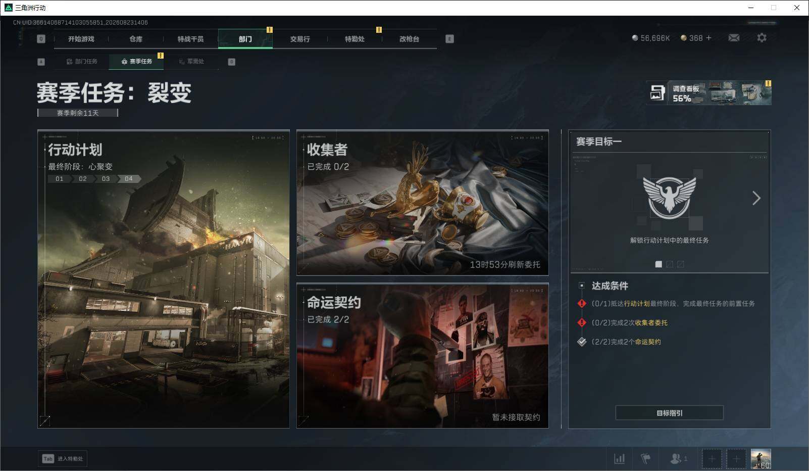Click expand corner icon on 命运契约 card
Viewport: 809px width, 471px height.
[x=304, y=420]
